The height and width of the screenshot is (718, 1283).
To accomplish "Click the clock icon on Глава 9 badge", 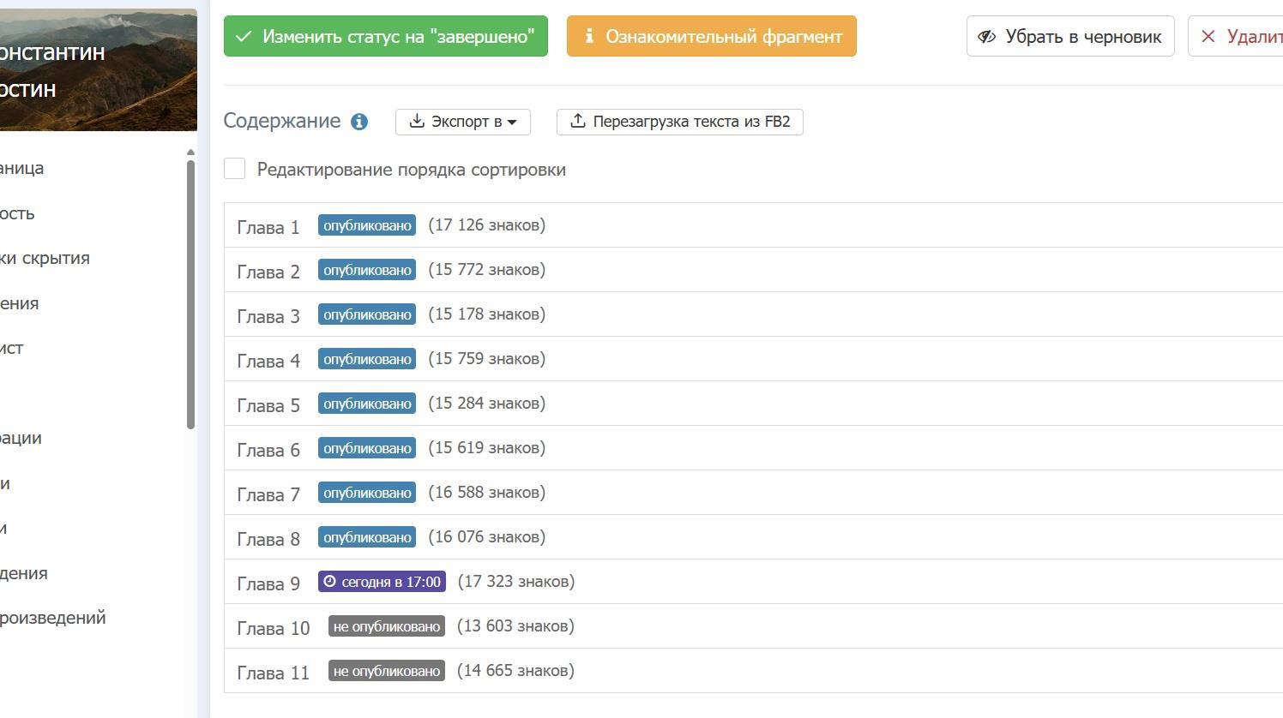I will tap(329, 582).
